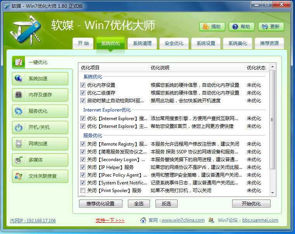Uncheck 关闭 System Event Notific checkbox
The width and height of the screenshot is (295, 234).
tap(83, 183)
